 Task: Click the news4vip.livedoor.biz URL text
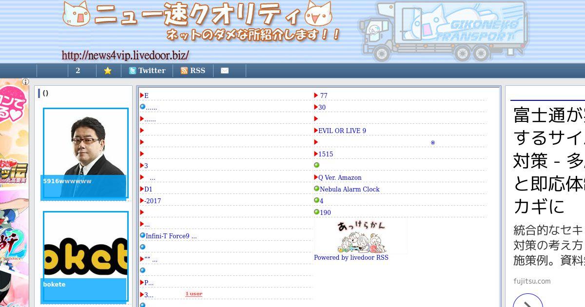(125, 55)
